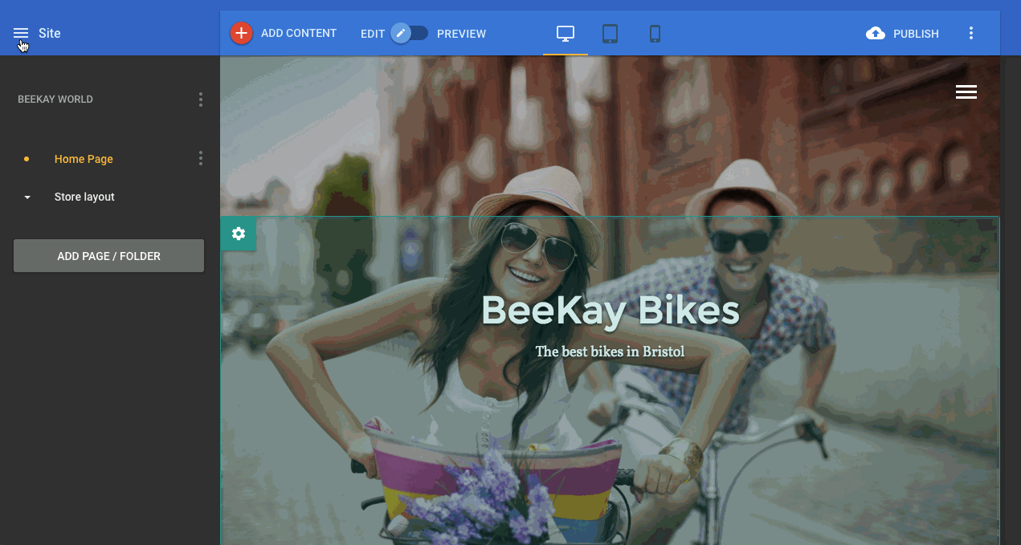Click the Add Page / Folder button
This screenshot has width=1021, height=545.
tap(108, 256)
